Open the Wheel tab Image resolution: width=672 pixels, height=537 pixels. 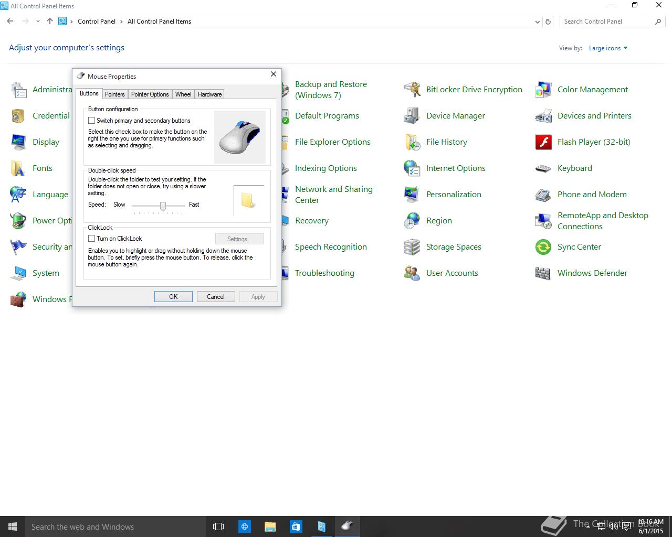(x=183, y=94)
